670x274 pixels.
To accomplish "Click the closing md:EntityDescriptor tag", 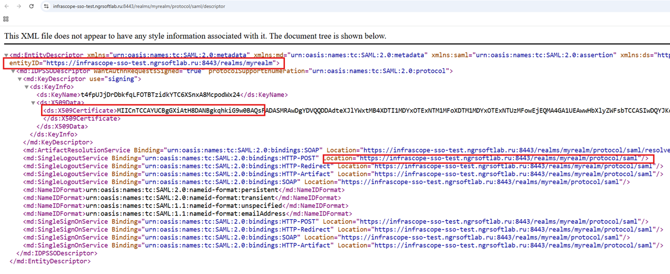I will [50, 262].
